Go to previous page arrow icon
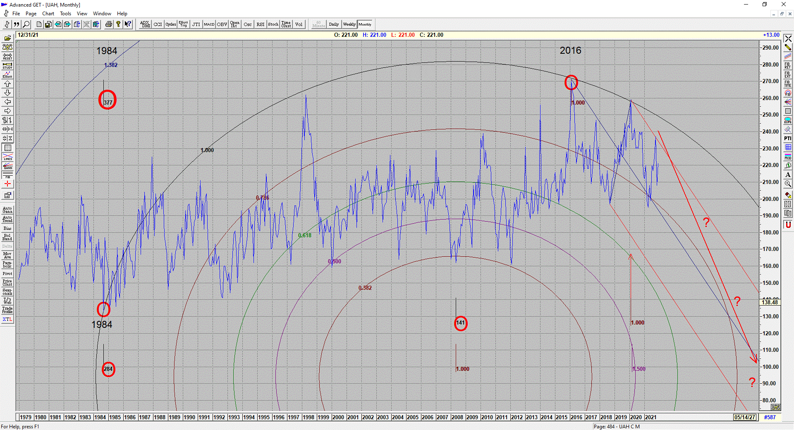Viewport: 794px width, 430px height. pos(58,24)
